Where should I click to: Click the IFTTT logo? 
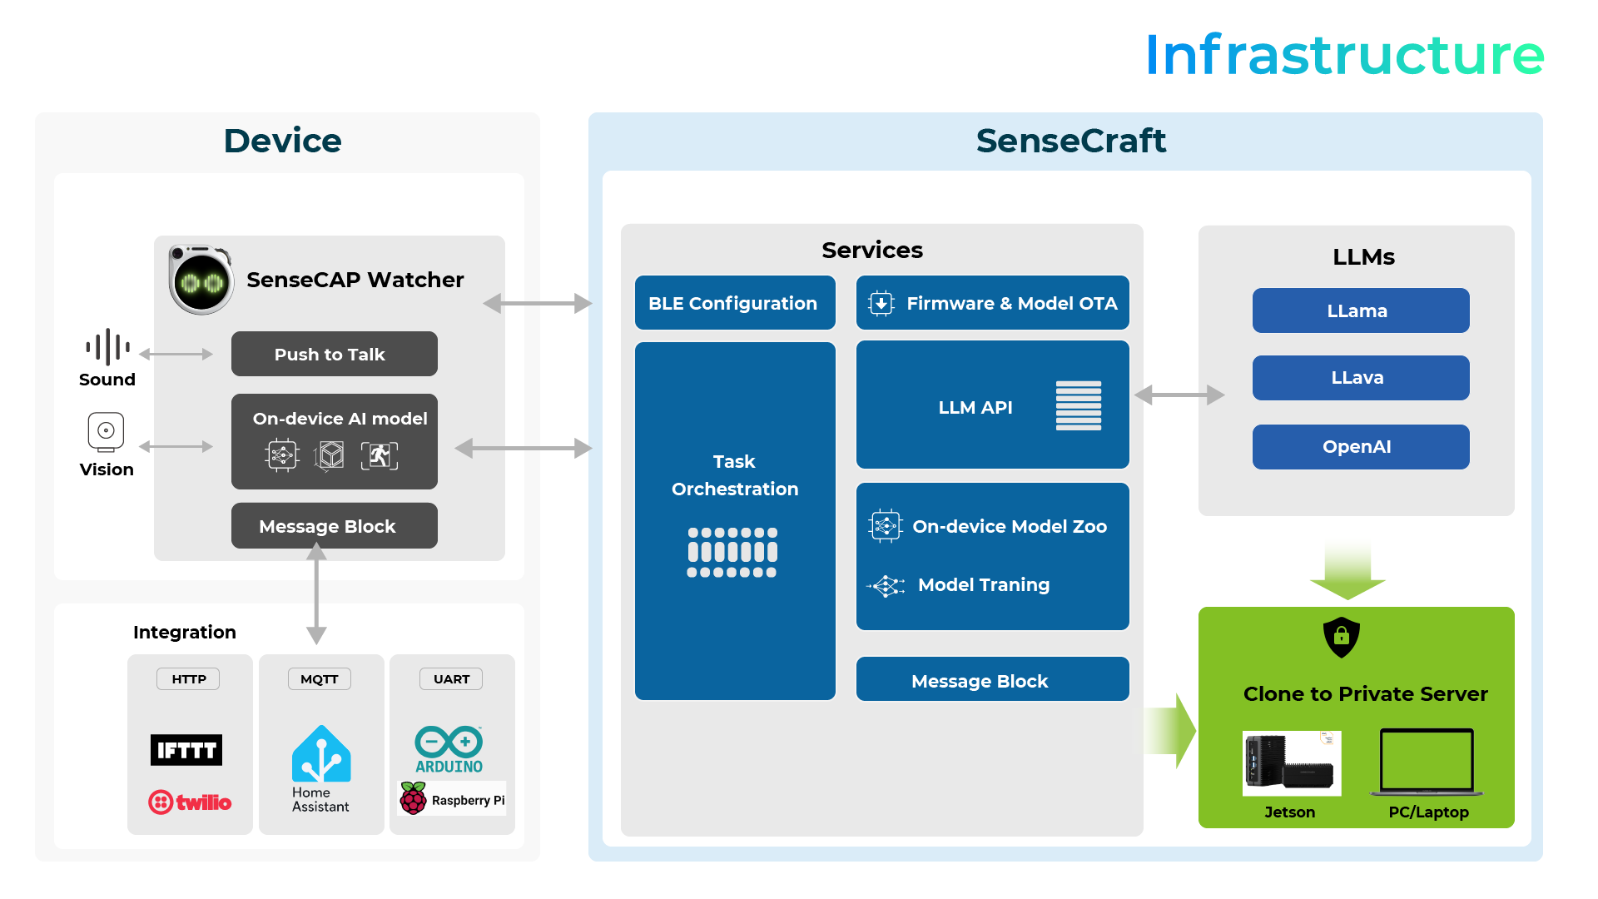tap(186, 750)
